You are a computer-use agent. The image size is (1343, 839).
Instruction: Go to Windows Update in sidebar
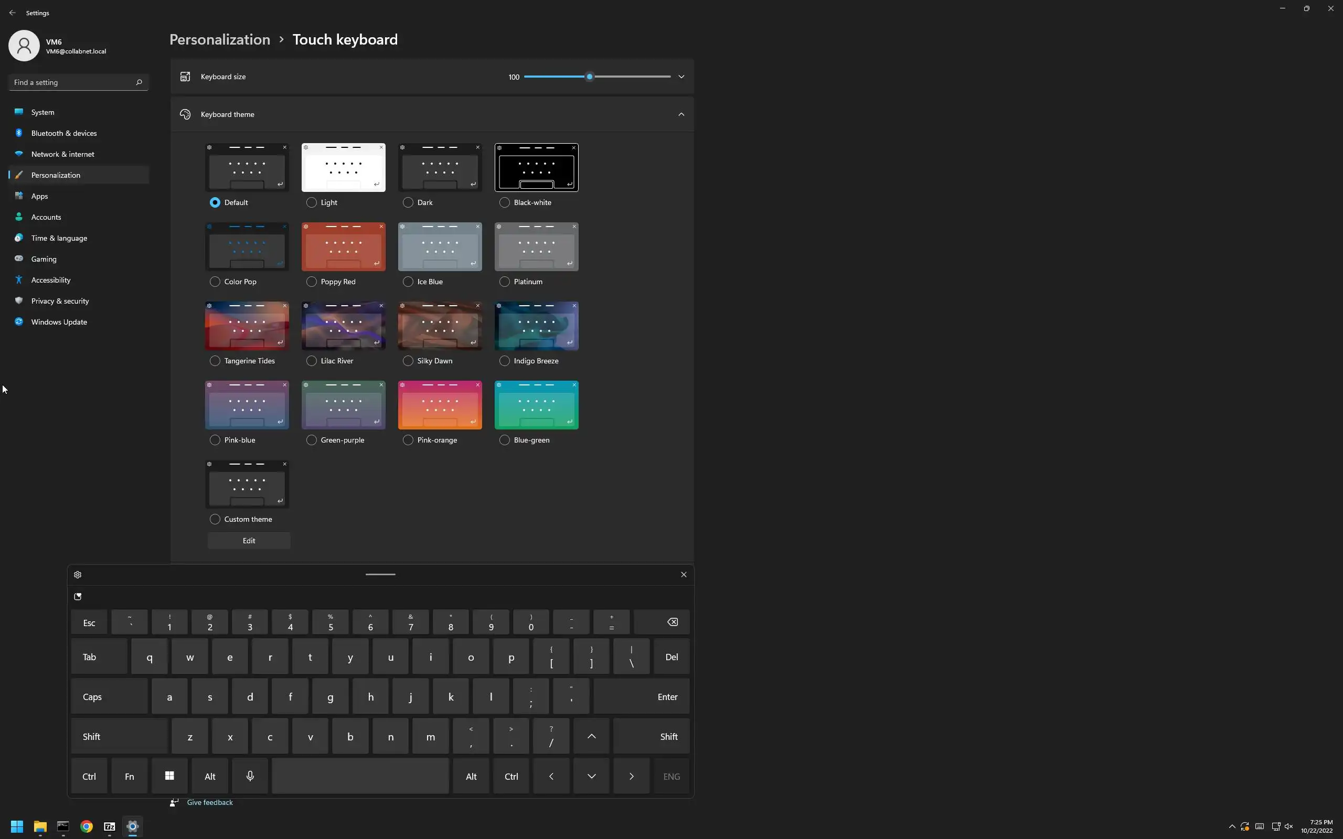coord(59,322)
